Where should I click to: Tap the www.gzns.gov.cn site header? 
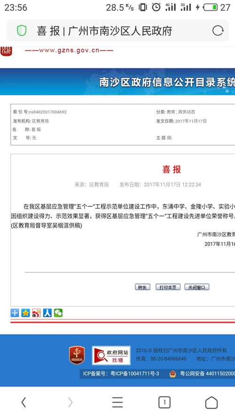coord(69,50)
